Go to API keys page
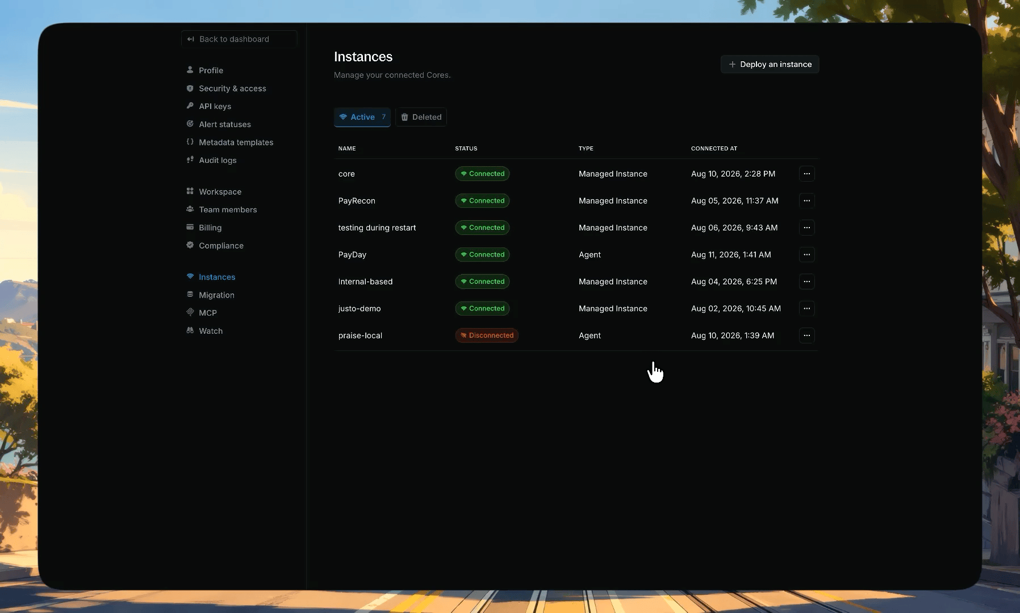Viewport: 1020px width, 613px height. pyautogui.click(x=215, y=106)
